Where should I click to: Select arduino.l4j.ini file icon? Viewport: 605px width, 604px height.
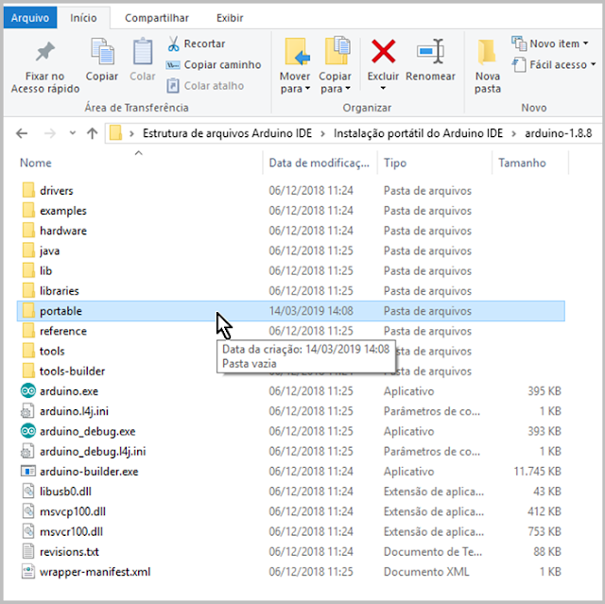coord(28,411)
